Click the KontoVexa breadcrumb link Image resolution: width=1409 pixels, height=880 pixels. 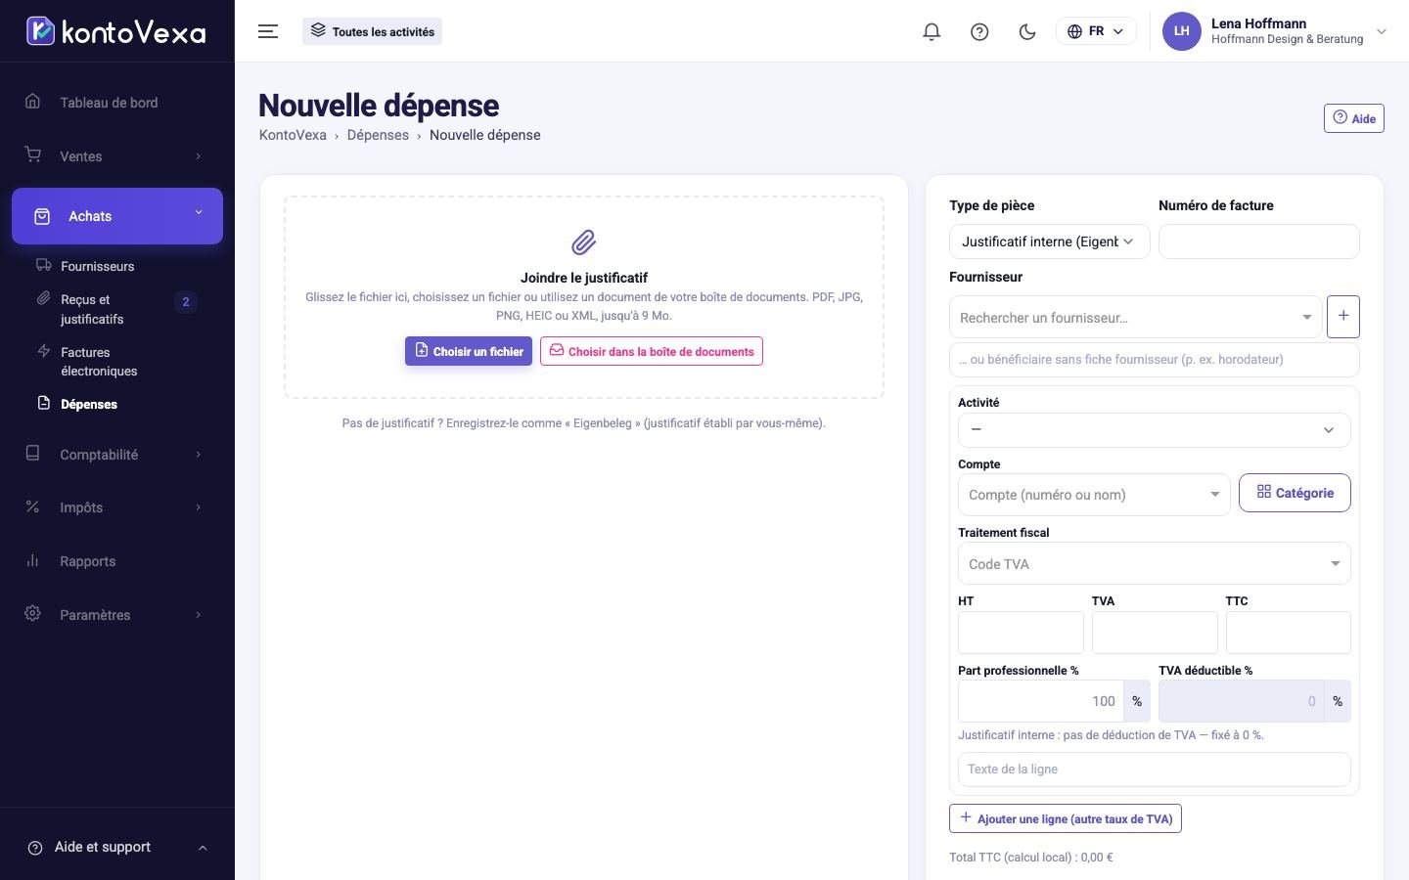coord(293,135)
